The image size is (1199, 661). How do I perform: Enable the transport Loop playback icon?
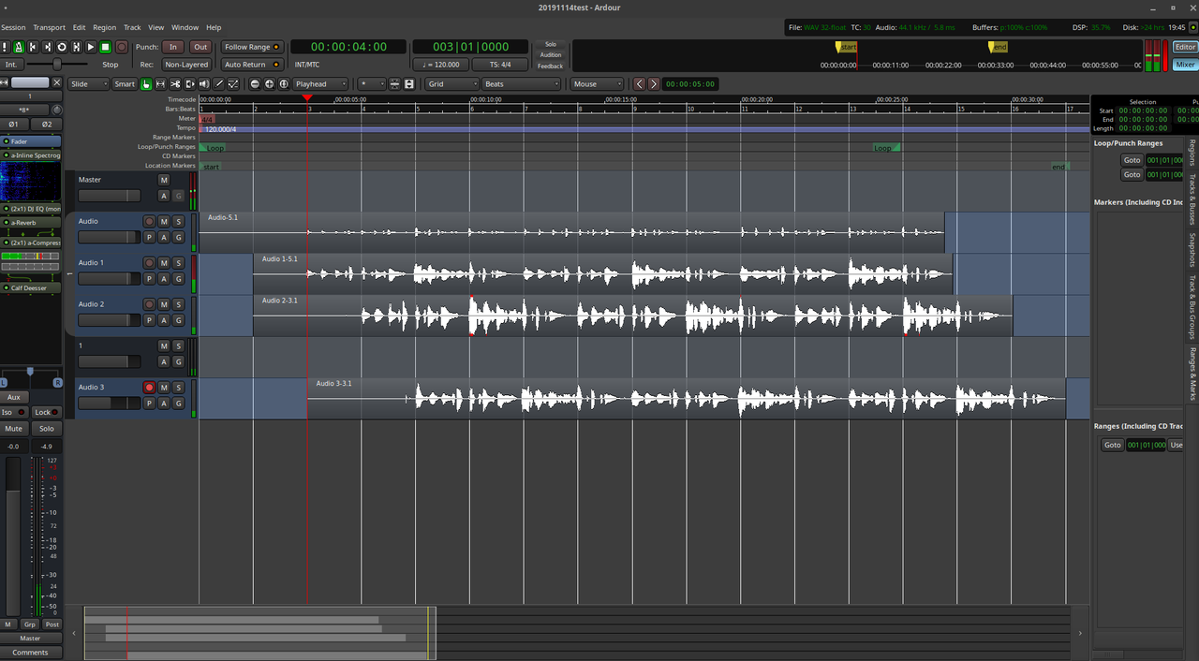[62, 47]
